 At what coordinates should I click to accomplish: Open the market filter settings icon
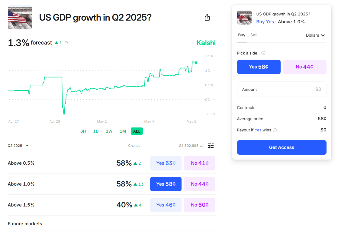pyautogui.click(x=211, y=146)
